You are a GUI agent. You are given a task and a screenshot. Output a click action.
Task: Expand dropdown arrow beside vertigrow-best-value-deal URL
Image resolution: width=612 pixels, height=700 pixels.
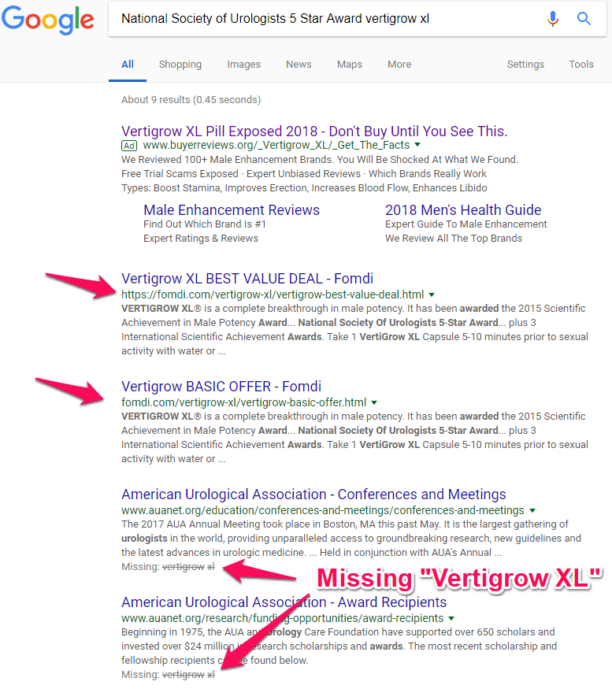[x=432, y=295]
